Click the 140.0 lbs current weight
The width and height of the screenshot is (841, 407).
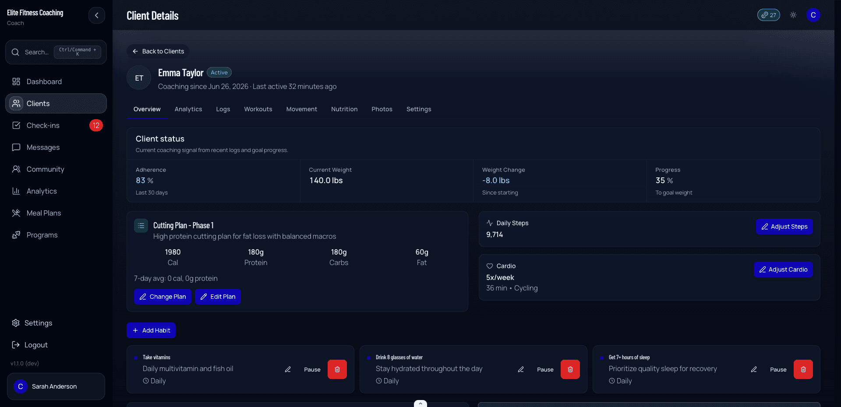(326, 180)
